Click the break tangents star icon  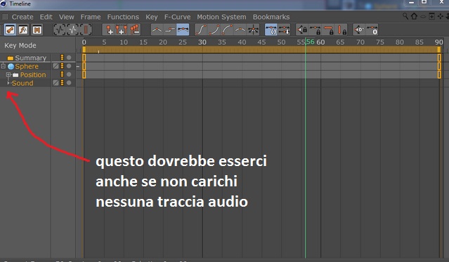coord(254,29)
